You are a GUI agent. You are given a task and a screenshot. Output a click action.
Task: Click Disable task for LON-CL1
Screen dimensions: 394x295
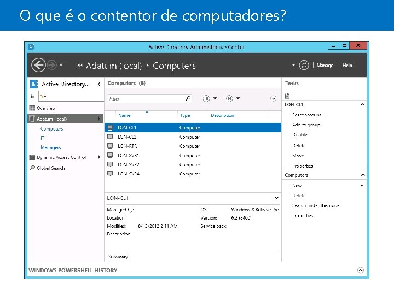(x=299, y=135)
